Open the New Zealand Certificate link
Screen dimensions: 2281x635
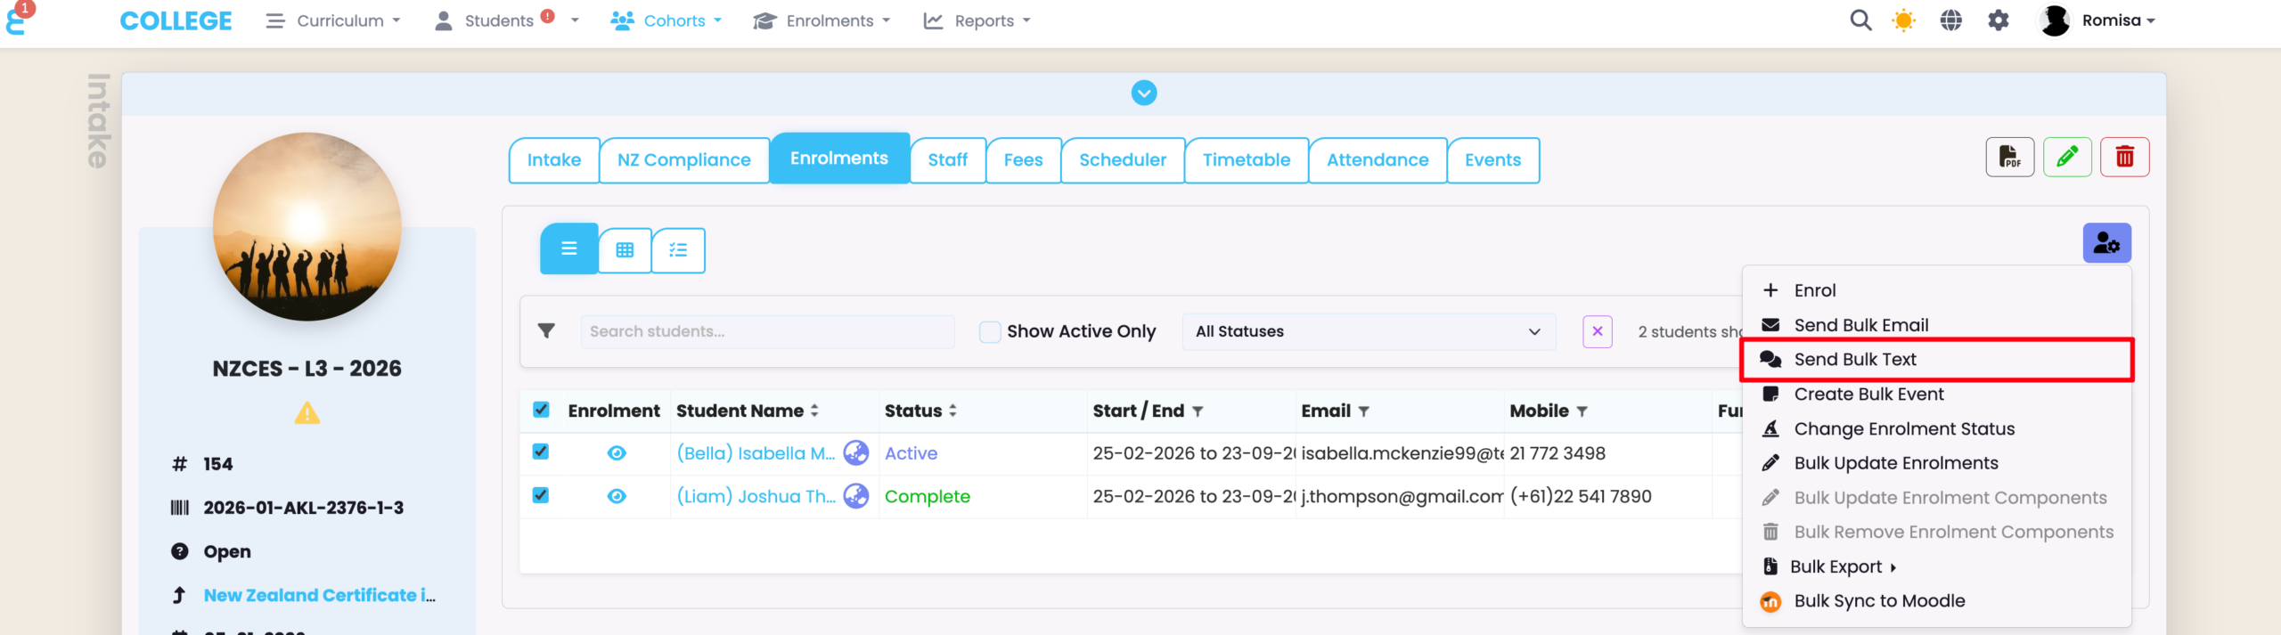point(319,595)
